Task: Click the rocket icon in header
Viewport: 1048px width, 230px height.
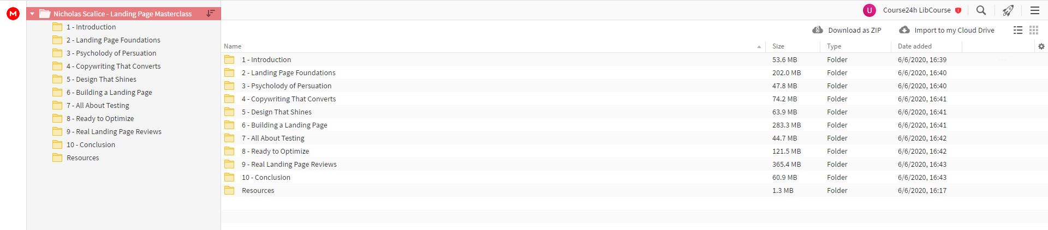Action: coord(1008,10)
